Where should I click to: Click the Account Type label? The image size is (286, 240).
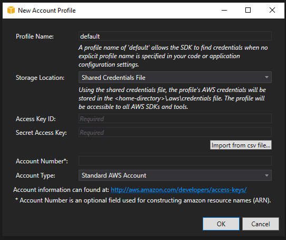tap(35, 176)
